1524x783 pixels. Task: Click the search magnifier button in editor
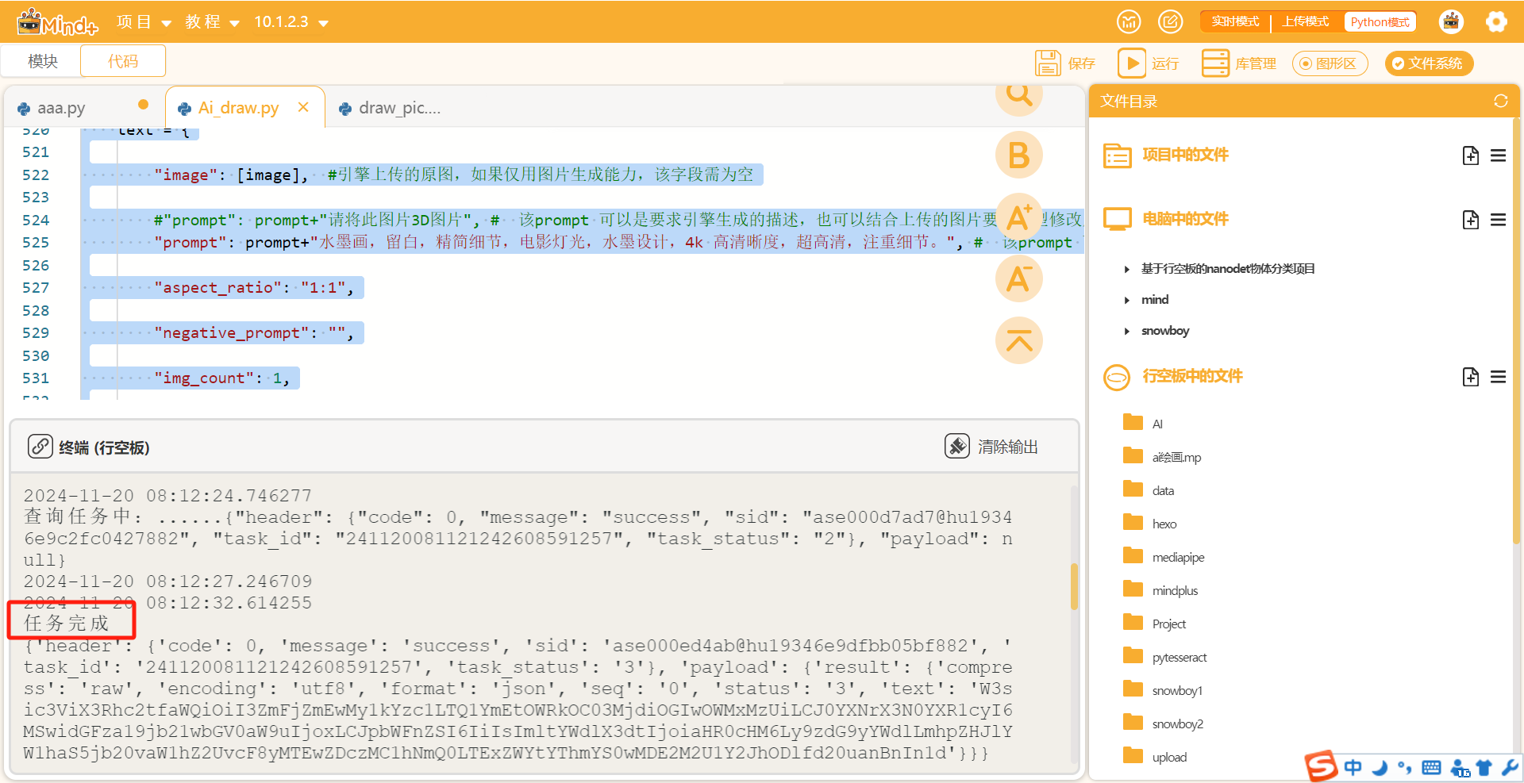1019,95
